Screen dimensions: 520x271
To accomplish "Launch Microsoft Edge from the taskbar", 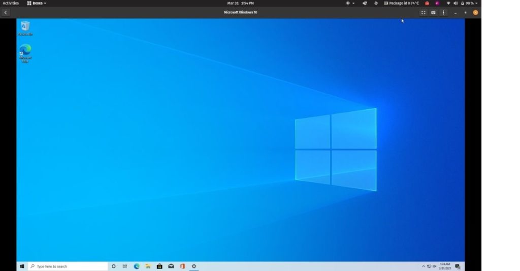I will pos(136,266).
